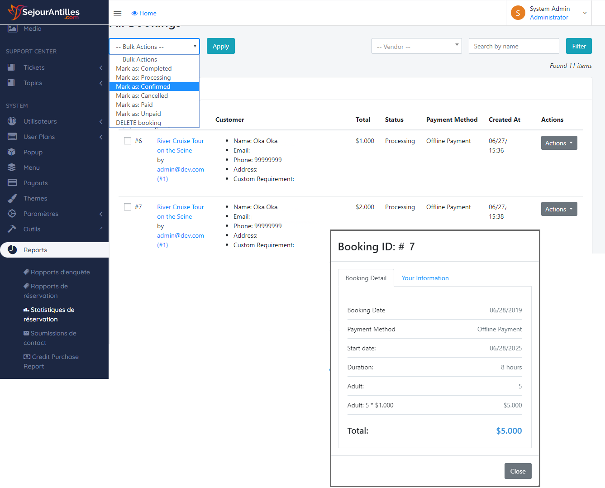
Task: Tick the checkbox for booking #7
Action: pos(128,207)
